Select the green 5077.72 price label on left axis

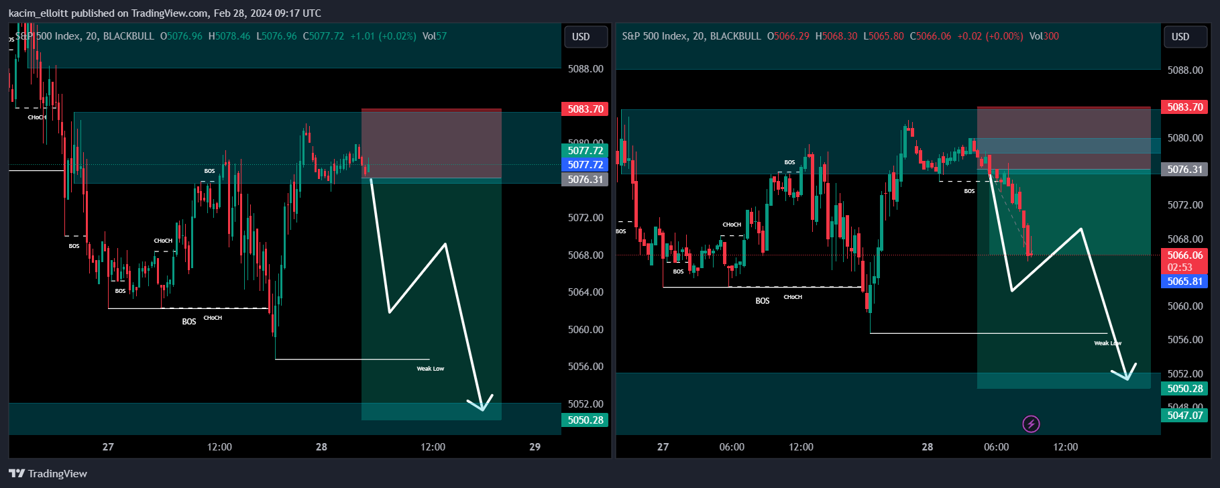pos(586,151)
